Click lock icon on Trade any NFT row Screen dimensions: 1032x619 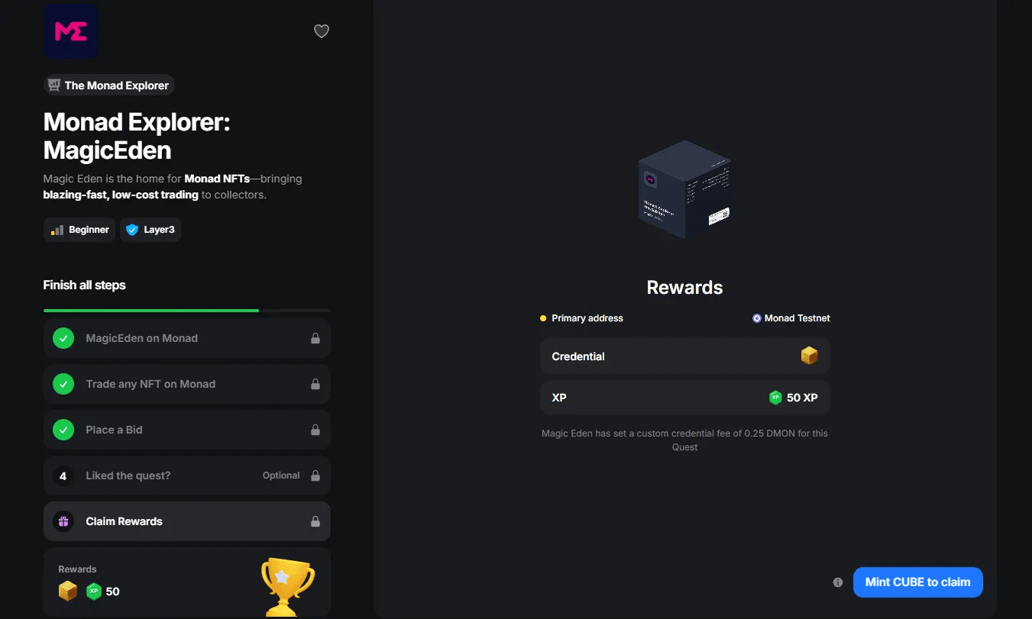tap(315, 384)
